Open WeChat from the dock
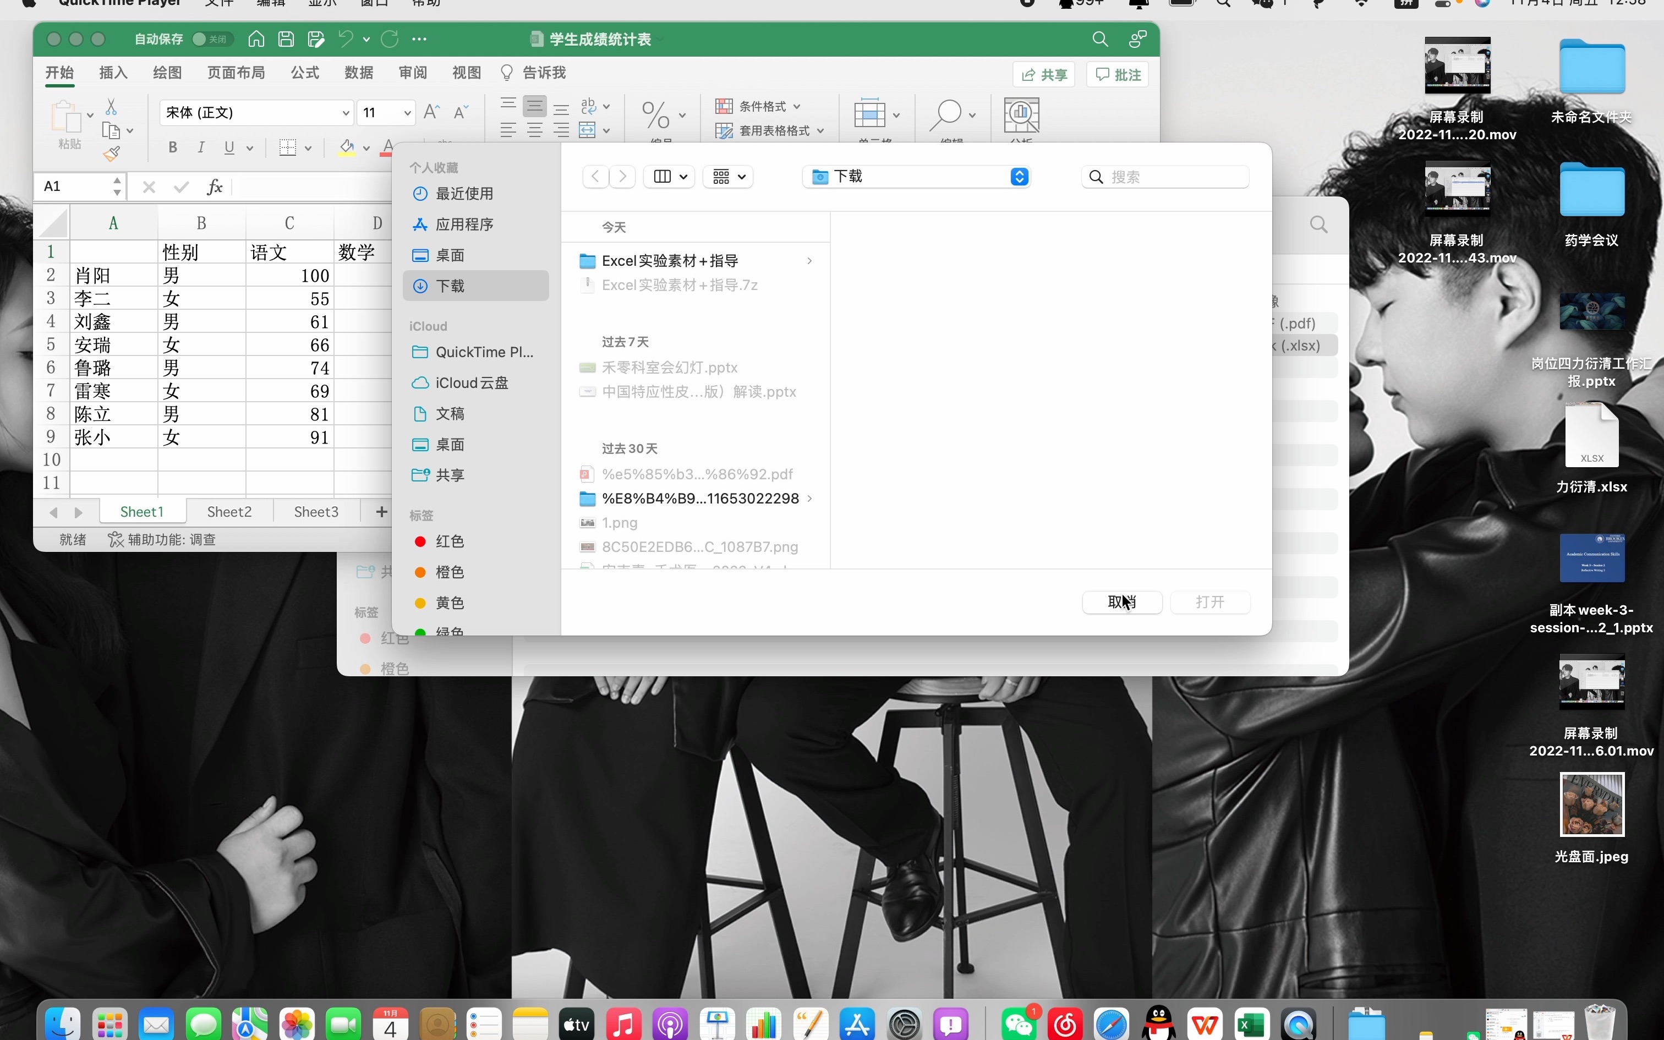 click(1019, 1024)
